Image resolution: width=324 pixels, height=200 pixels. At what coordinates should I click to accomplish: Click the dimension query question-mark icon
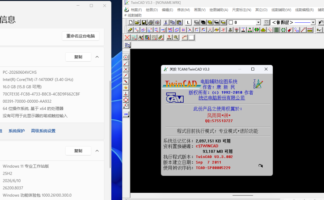[x=169, y=37]
